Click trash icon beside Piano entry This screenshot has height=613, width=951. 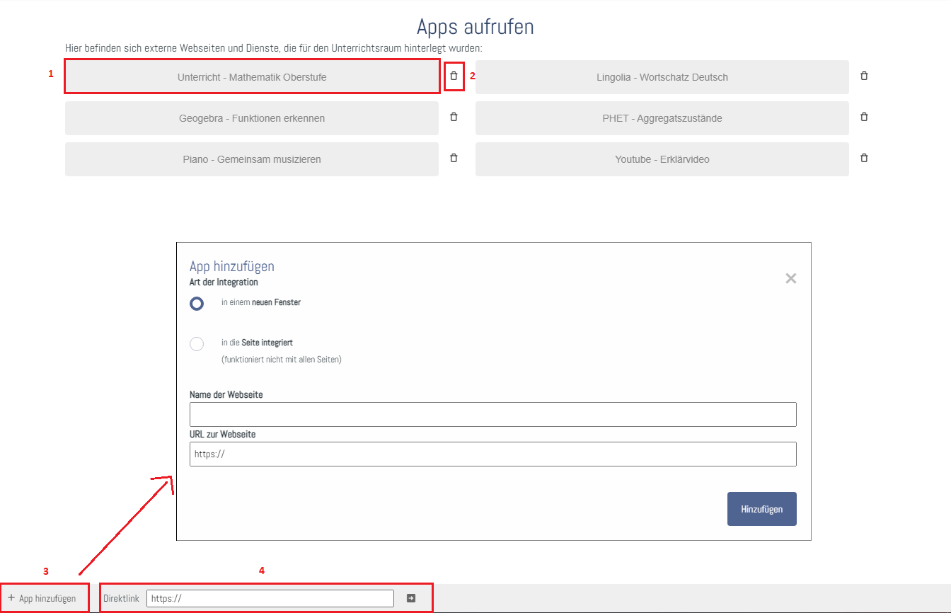[x=454, y=159]
